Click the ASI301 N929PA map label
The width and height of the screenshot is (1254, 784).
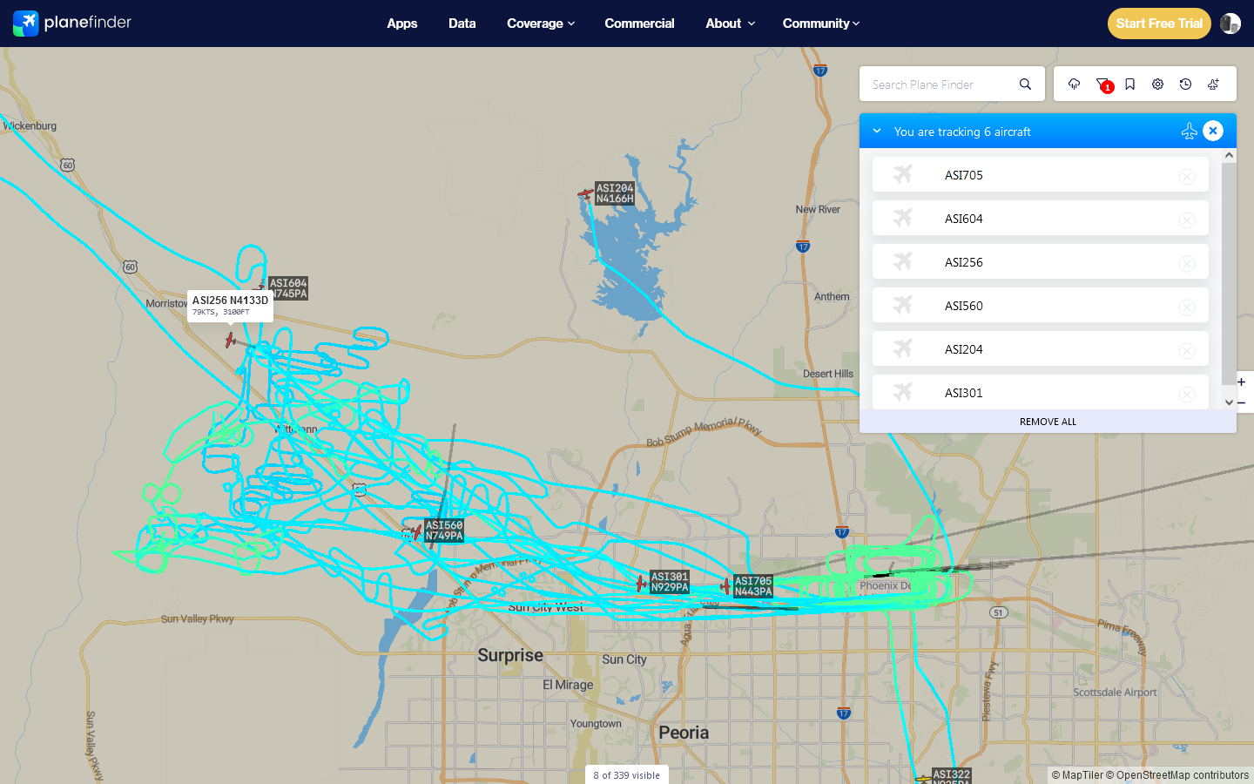[x=670, y=582]
